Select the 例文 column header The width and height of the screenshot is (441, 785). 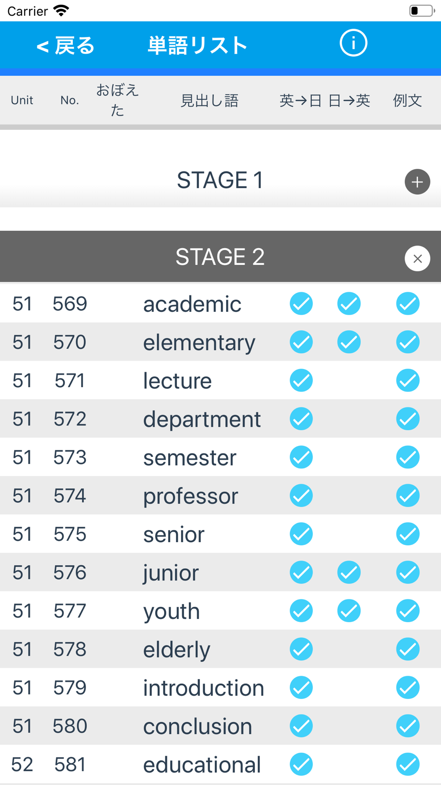tap(407, 101)
